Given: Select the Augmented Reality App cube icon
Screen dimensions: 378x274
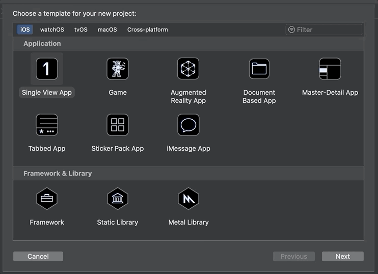Looking at the screenshot, I should pos(188,69).
